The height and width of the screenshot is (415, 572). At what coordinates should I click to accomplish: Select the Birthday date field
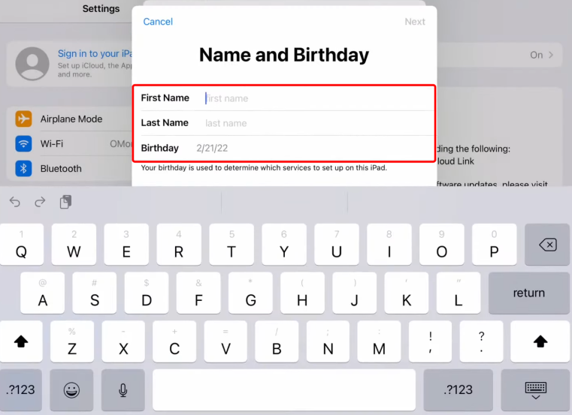pos(284,148)
